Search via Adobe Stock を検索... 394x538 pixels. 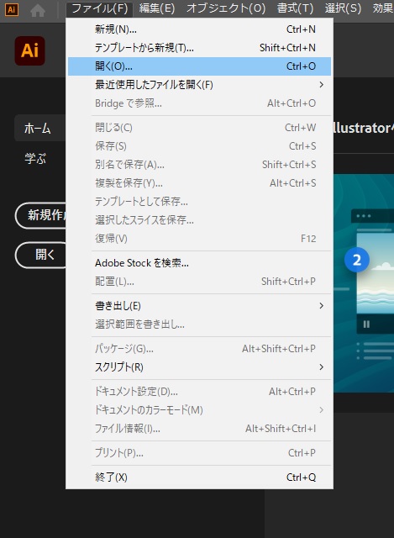click(199, 263)
